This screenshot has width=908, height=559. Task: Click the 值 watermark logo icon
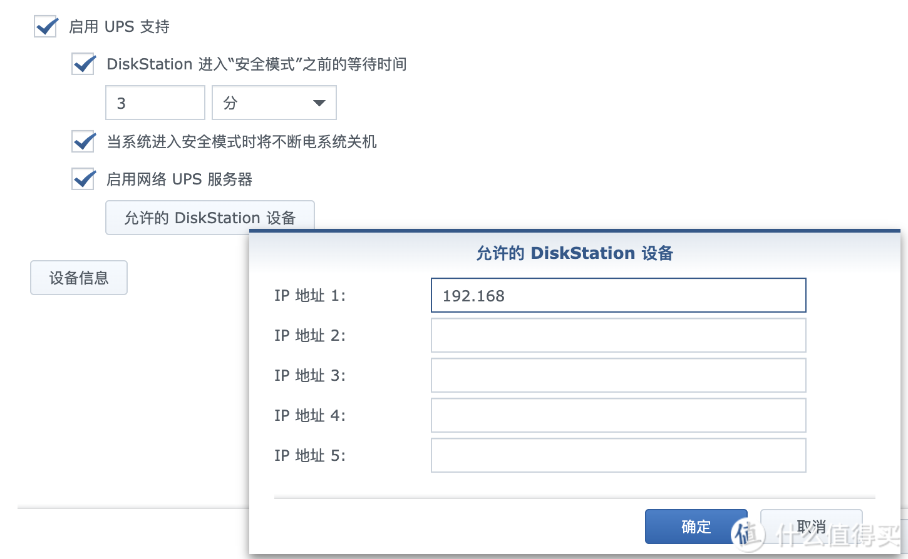click(747, 535)
